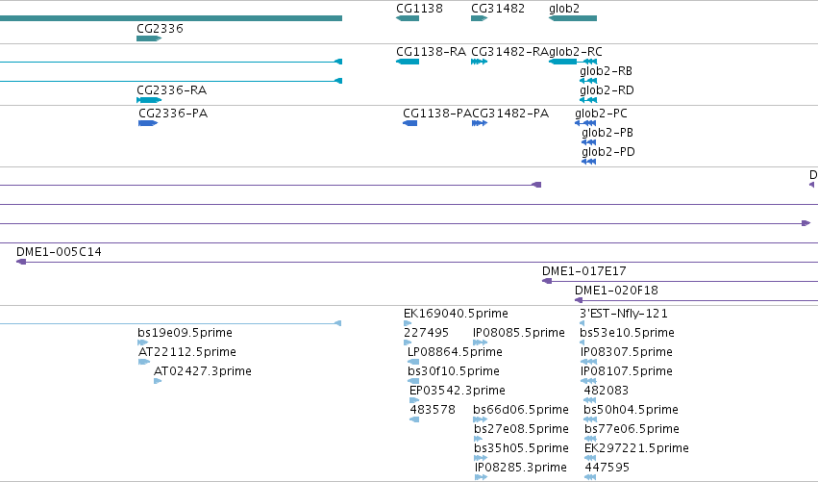The image size is (818, 482).
Task: Open protein glob2-PB
Action: 589,142
